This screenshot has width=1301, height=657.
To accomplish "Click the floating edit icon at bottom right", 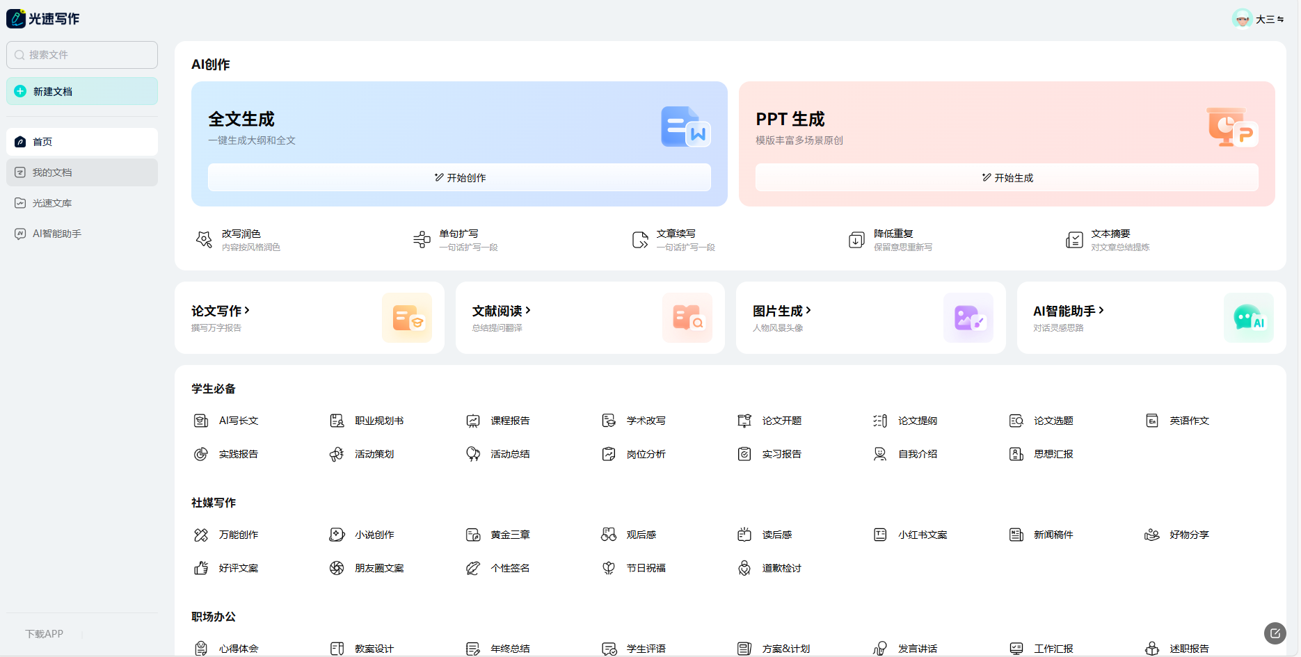I will pyautogui.click(x=1275, y=633).
